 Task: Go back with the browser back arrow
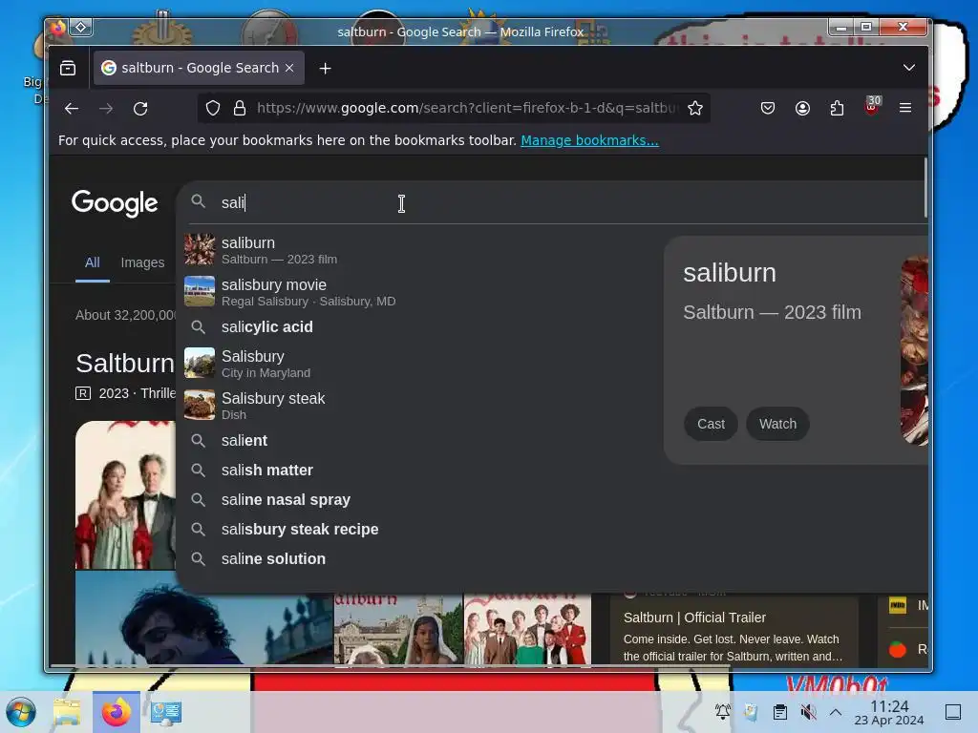click(x=72, y=109)
